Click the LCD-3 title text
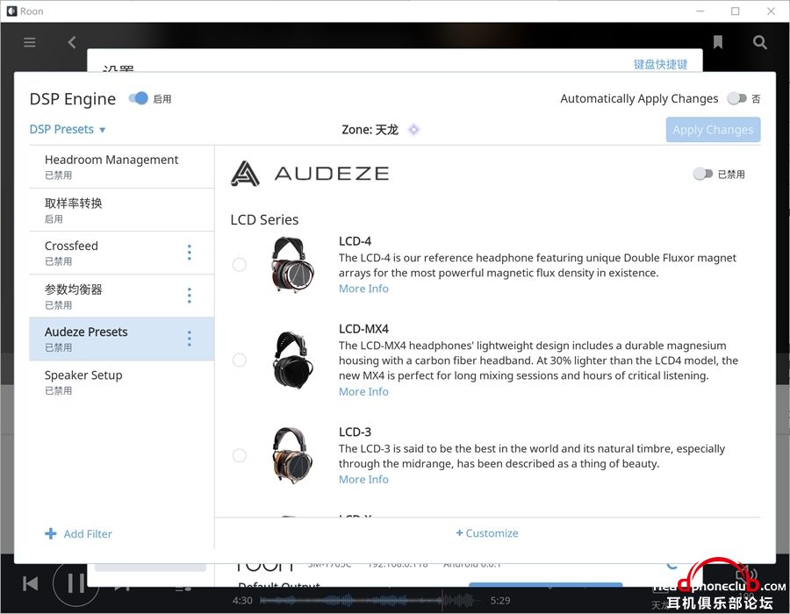The width and height of the screenshot is (790, 614). coord(355,432)
